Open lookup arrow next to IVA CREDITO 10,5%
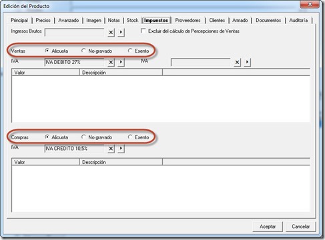Viewport: 325px width, 240px height. pyautogui.click(x=121, y=149)
